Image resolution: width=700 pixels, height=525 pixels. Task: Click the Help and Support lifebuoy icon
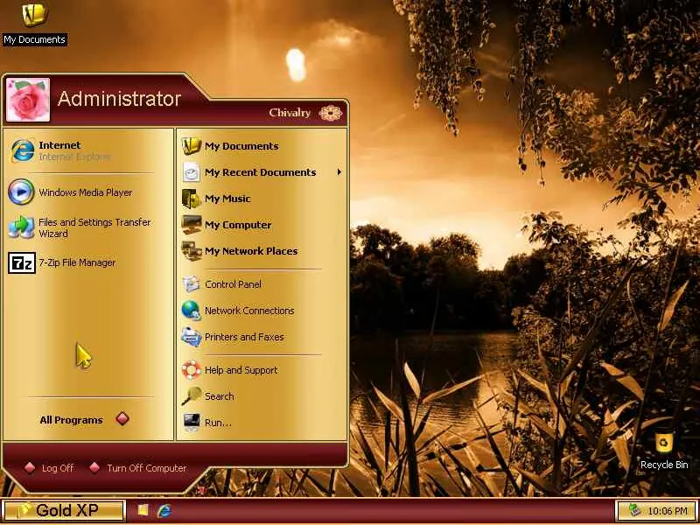tap(192, 369)
